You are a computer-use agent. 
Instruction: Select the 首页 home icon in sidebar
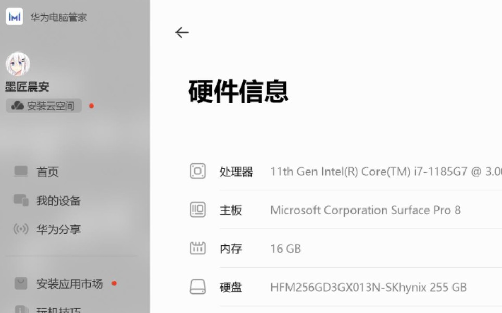(21, 172)
